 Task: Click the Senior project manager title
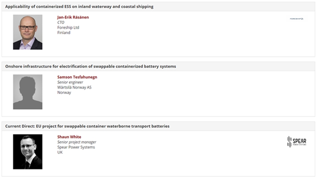point(76,142)
